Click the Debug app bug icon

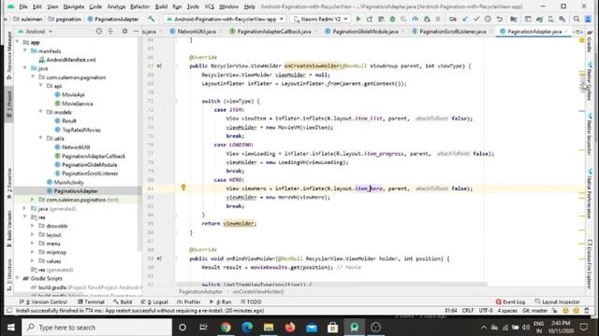[392, 19]
